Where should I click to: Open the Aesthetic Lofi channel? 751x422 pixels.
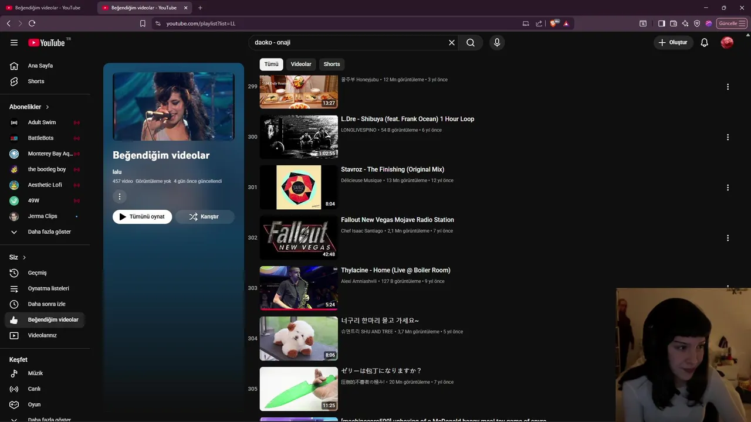46,185
